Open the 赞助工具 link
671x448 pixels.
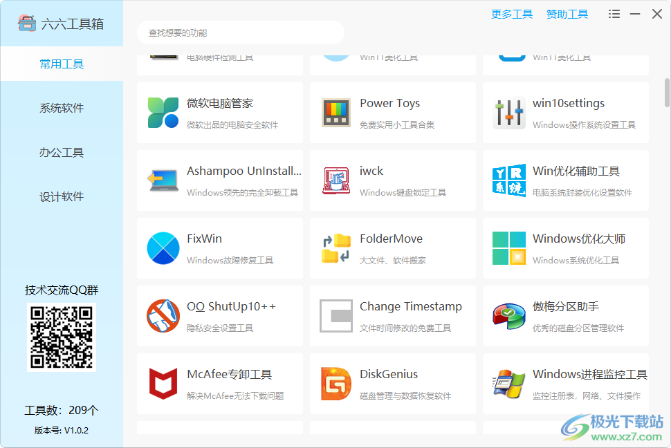pyautogui.click(x=567, y=14)
